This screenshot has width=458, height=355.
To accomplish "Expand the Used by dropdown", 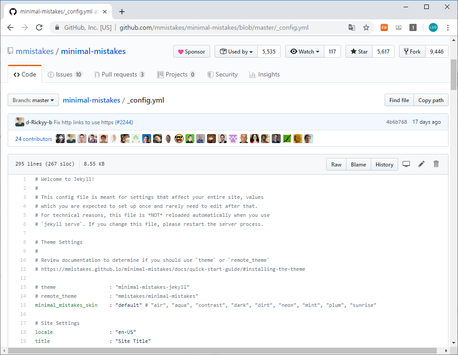I will (236, 52).
